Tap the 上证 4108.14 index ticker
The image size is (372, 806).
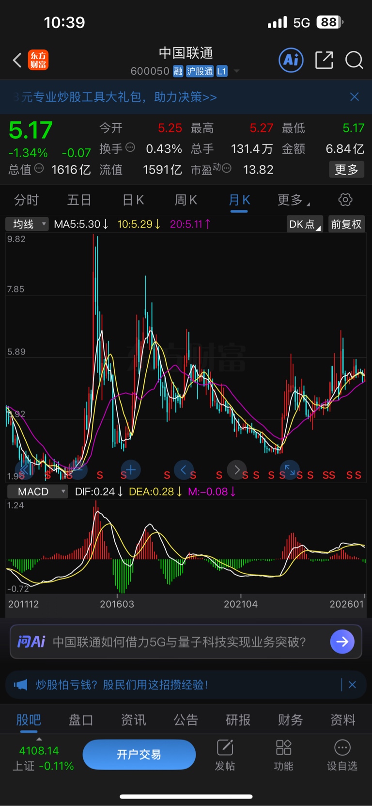click(x=43, y=758)
